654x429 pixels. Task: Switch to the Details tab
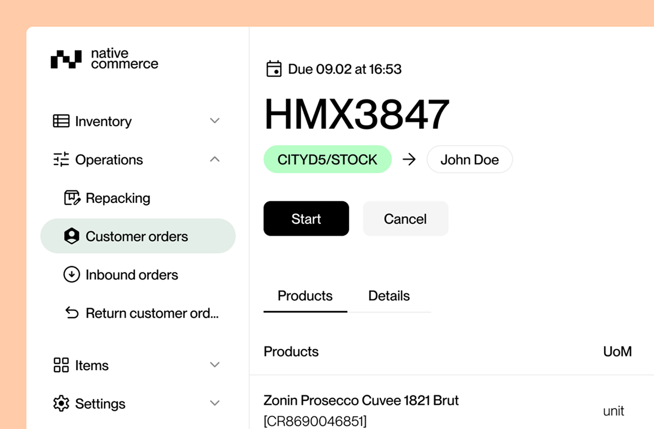coord(389,296)
